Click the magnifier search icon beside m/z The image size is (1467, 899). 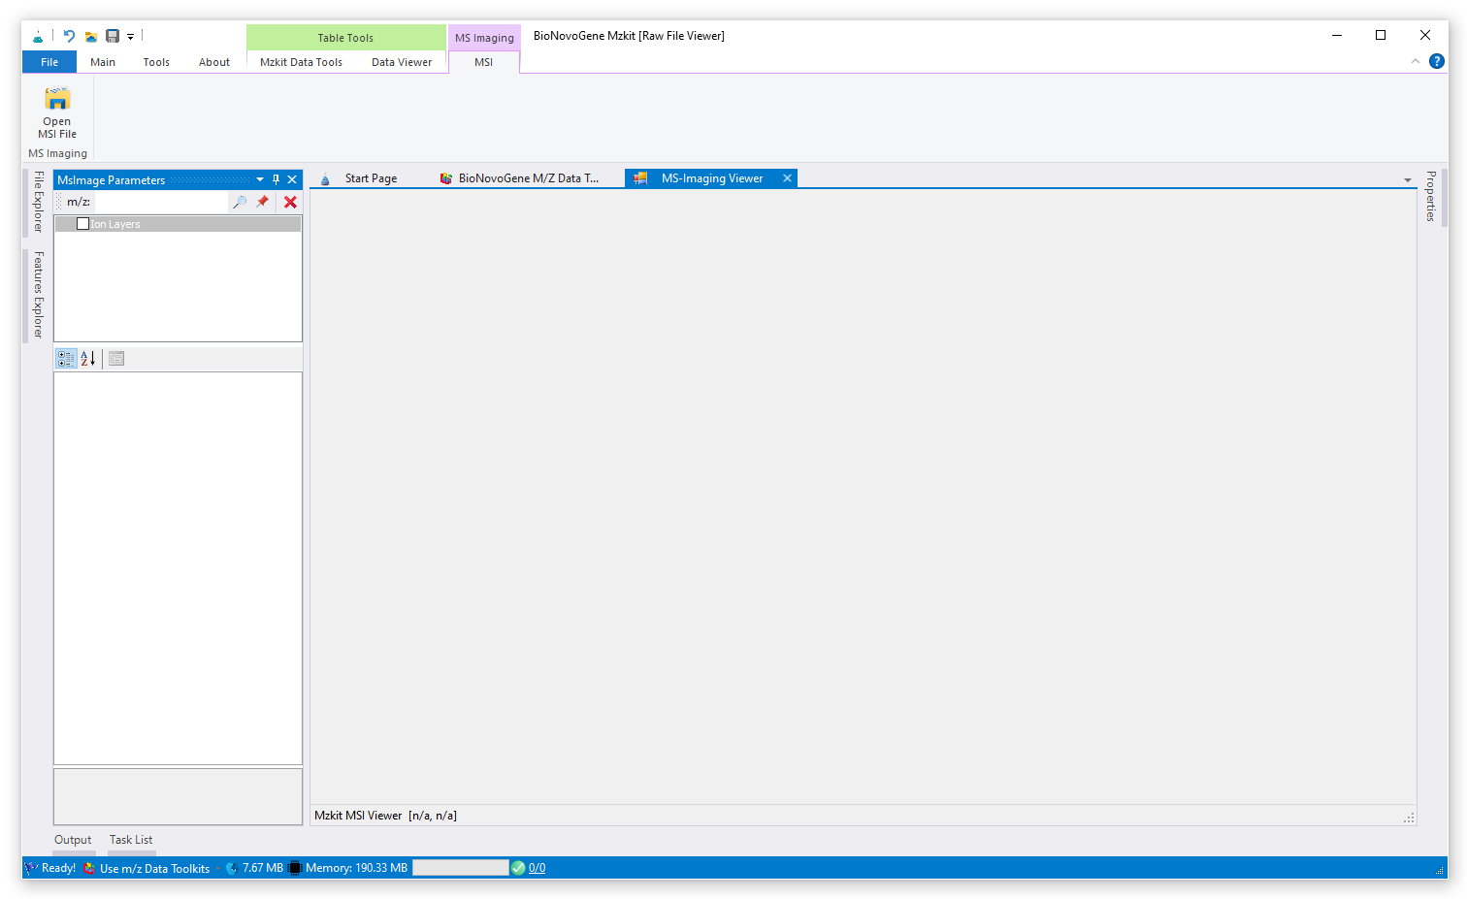(x=240, y=202)
